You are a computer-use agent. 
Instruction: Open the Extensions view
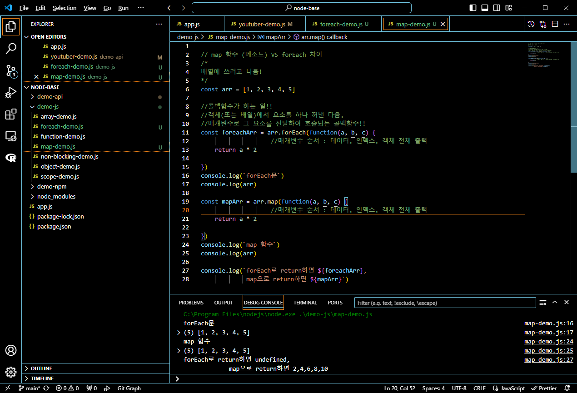pyautogui.click(x=10, y=114)
